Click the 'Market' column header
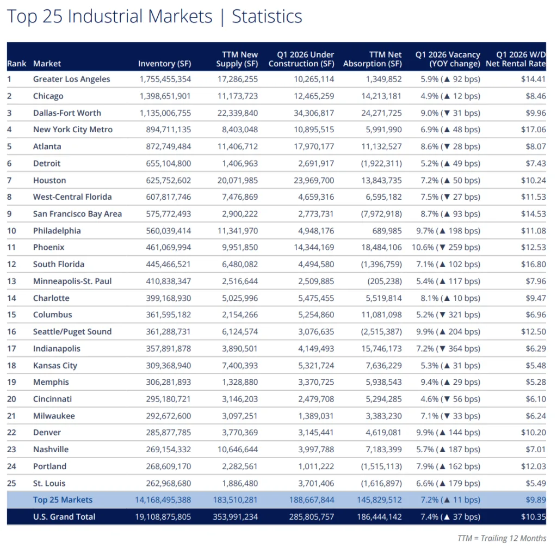Screen dimensions: 557x548 click(x=47, y=64)
